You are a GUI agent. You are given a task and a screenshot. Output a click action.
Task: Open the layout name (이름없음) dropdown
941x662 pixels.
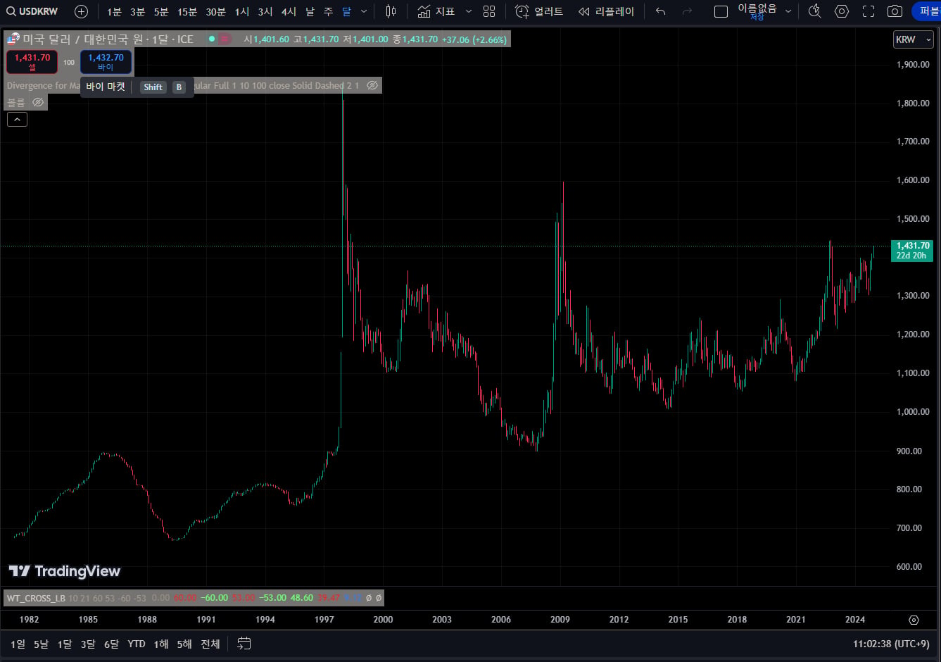[x=764, y=11]
